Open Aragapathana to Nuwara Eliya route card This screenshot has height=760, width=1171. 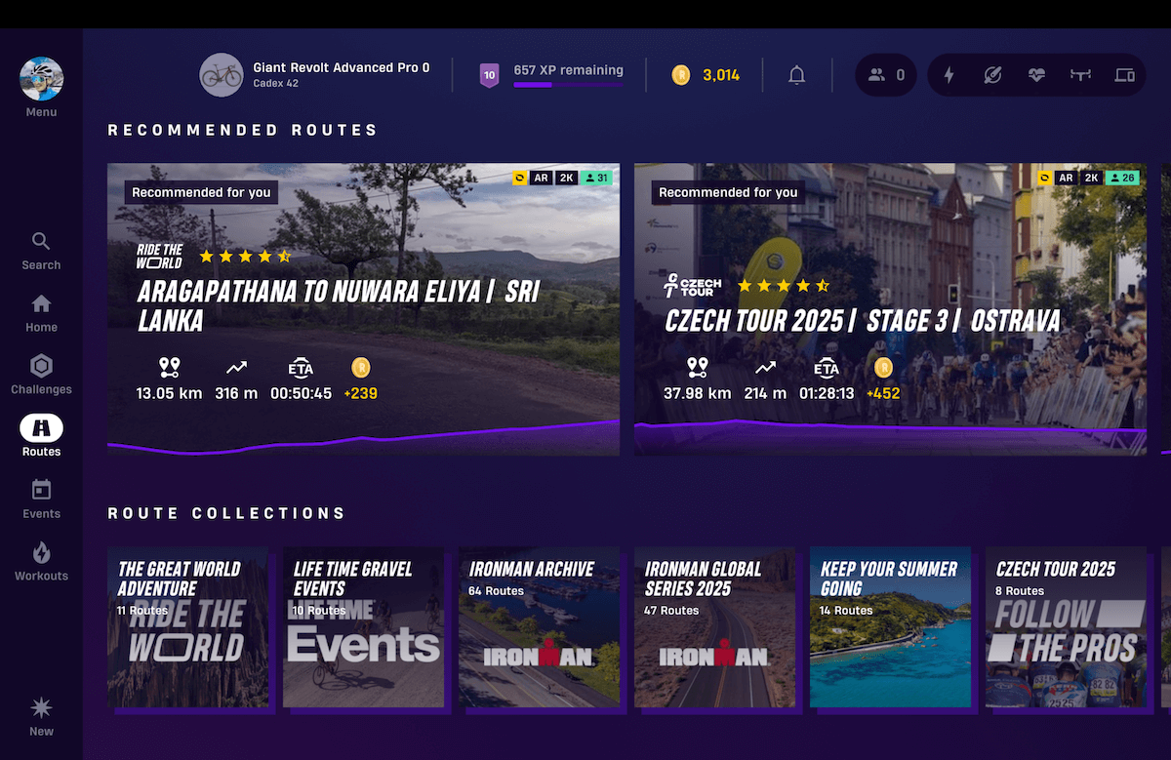363,309
